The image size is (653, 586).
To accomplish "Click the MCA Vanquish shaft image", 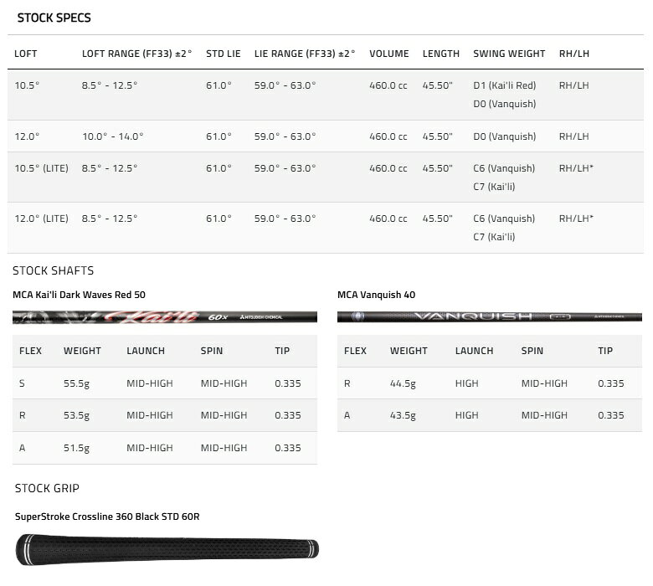I will pyautogui.click(x=490, y=316).
